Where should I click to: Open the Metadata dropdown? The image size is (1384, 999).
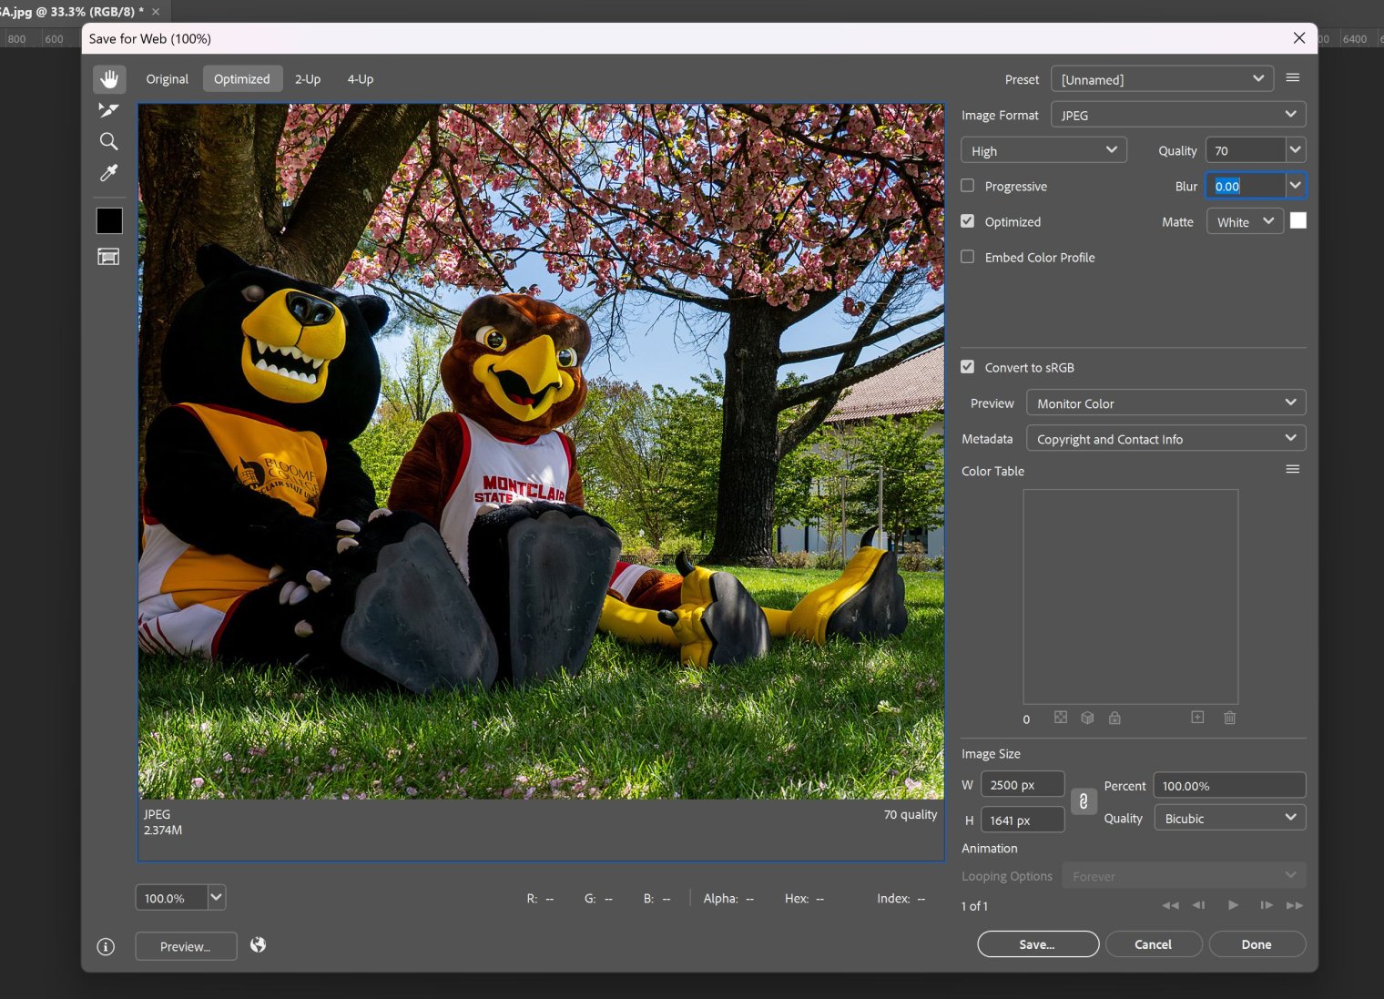pos(1165,438)
